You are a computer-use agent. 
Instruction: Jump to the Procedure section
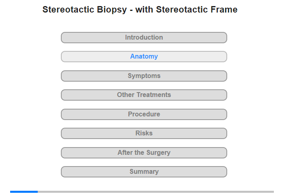pos(144,114)
